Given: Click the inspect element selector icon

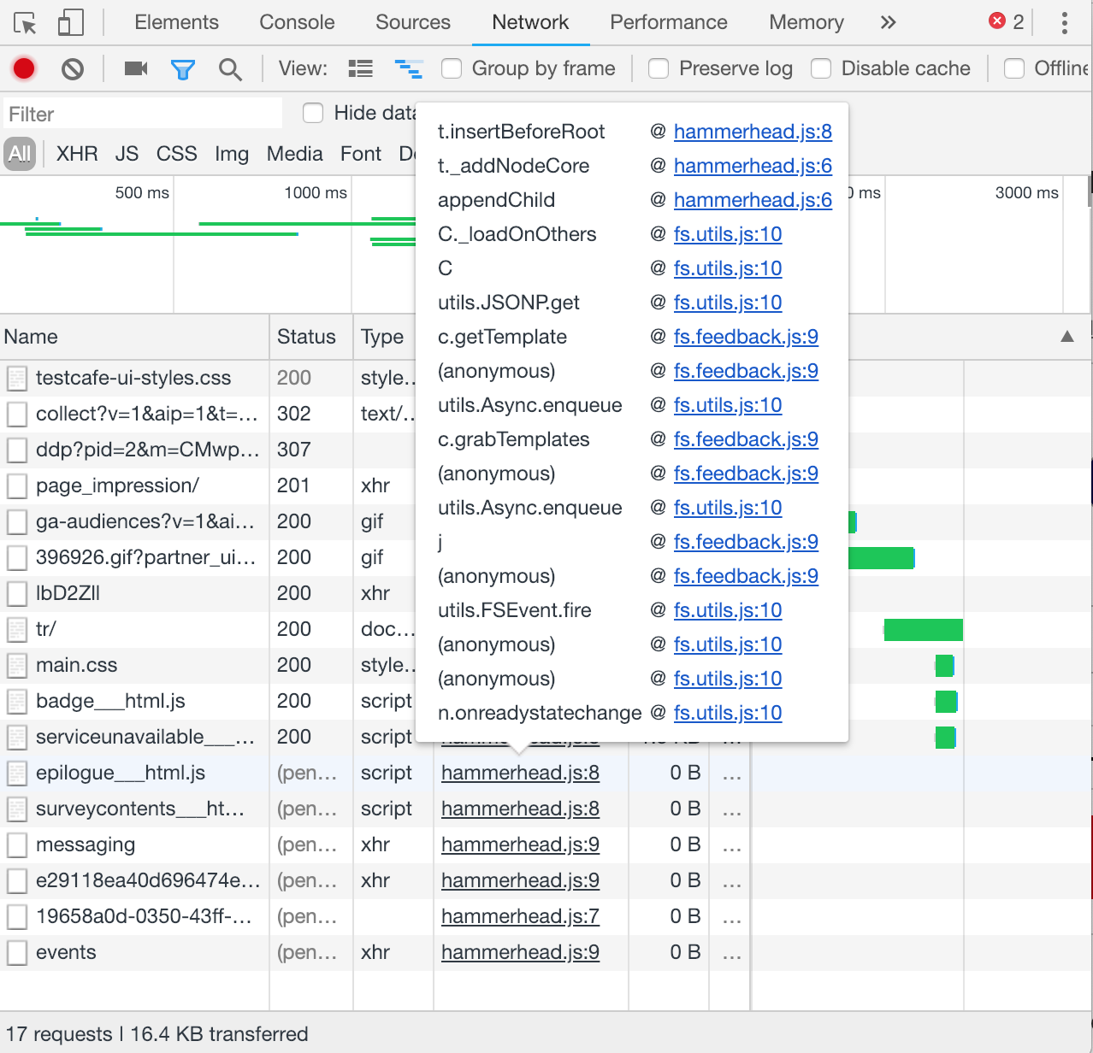Looking at the screenshot, I should click(x=26, y=22).
